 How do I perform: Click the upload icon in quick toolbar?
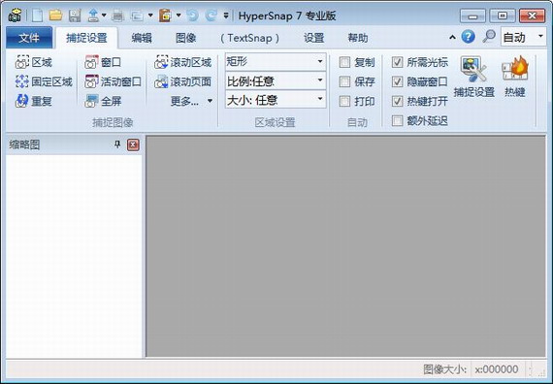tap(93, 16)
